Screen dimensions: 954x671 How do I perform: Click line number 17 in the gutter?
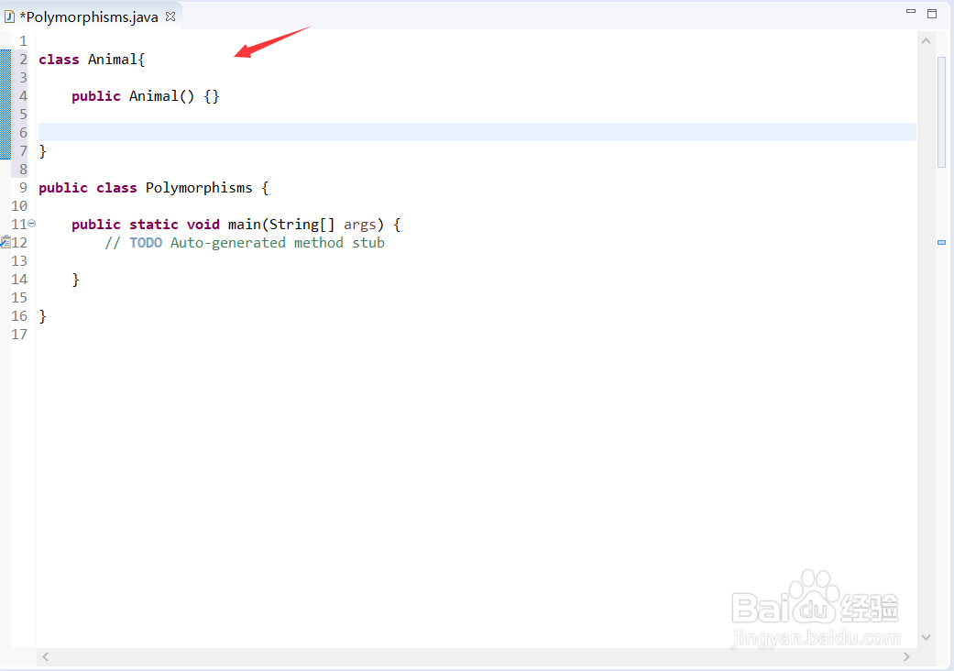19,334
